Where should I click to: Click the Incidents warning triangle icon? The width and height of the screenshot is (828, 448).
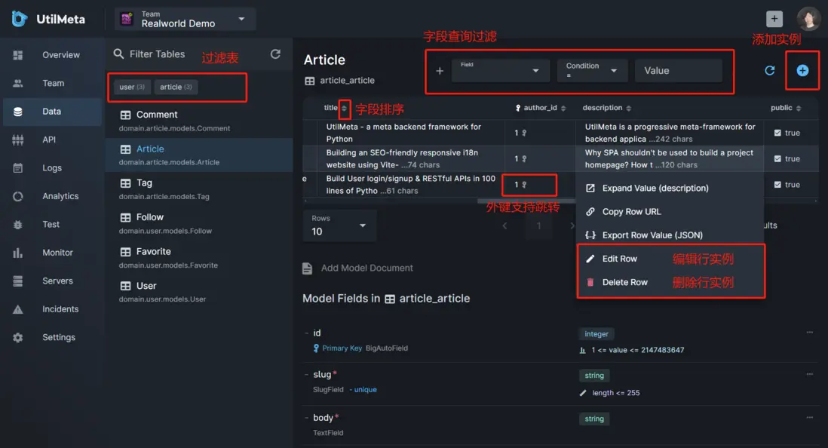click(x=18, y=309)
